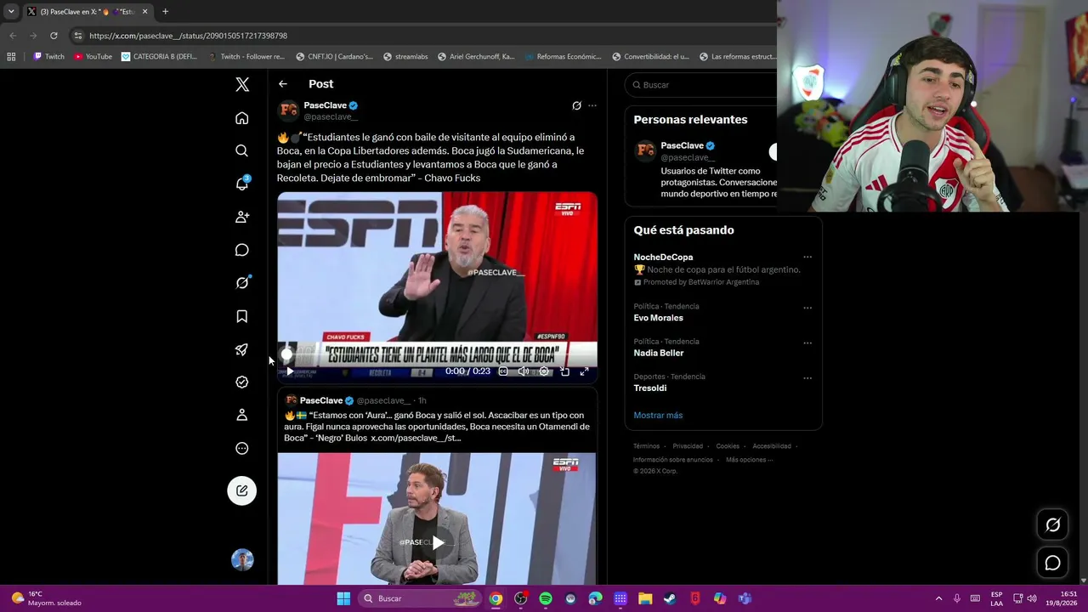The width and height of the screenshot is (1088, 612).
Task: Go to X home via the logo
Action: tap(242, 84)
